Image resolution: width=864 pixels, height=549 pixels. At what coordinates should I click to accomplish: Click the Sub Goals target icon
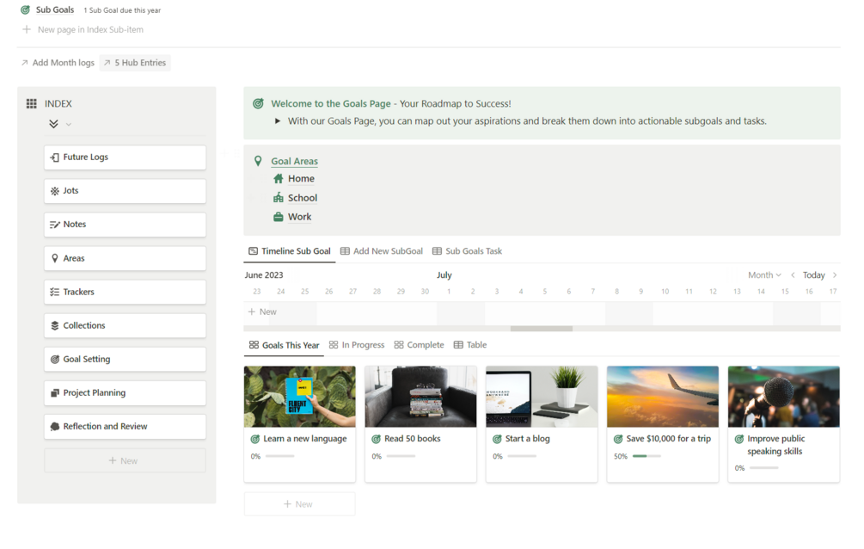point(25,10)
